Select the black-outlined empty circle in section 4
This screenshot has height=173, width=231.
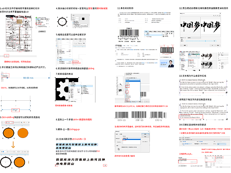62,22
